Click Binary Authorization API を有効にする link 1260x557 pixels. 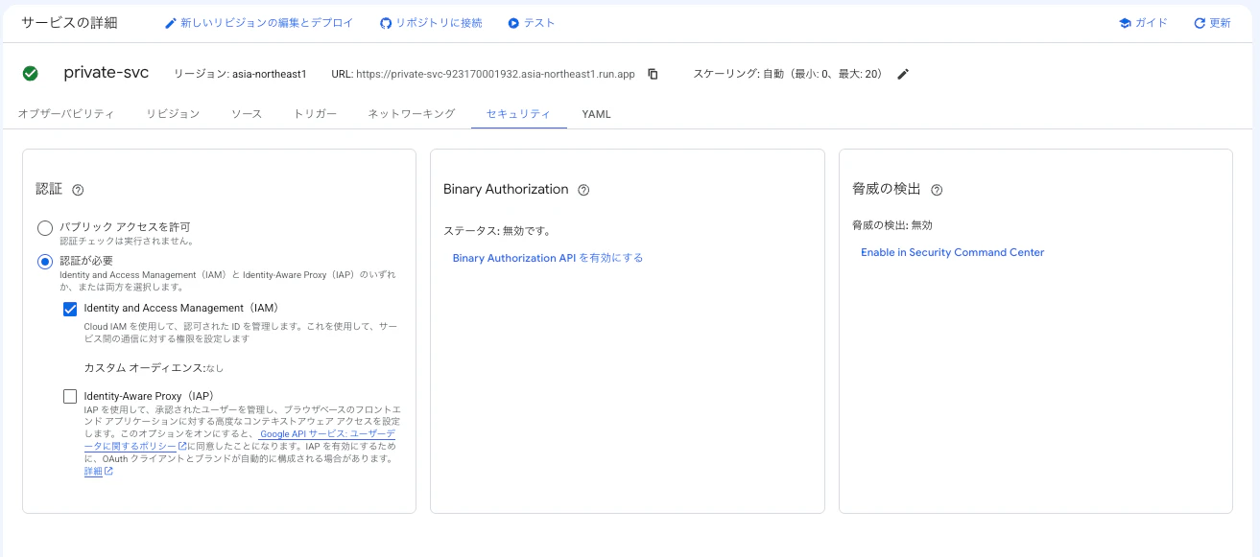(548, 258)
